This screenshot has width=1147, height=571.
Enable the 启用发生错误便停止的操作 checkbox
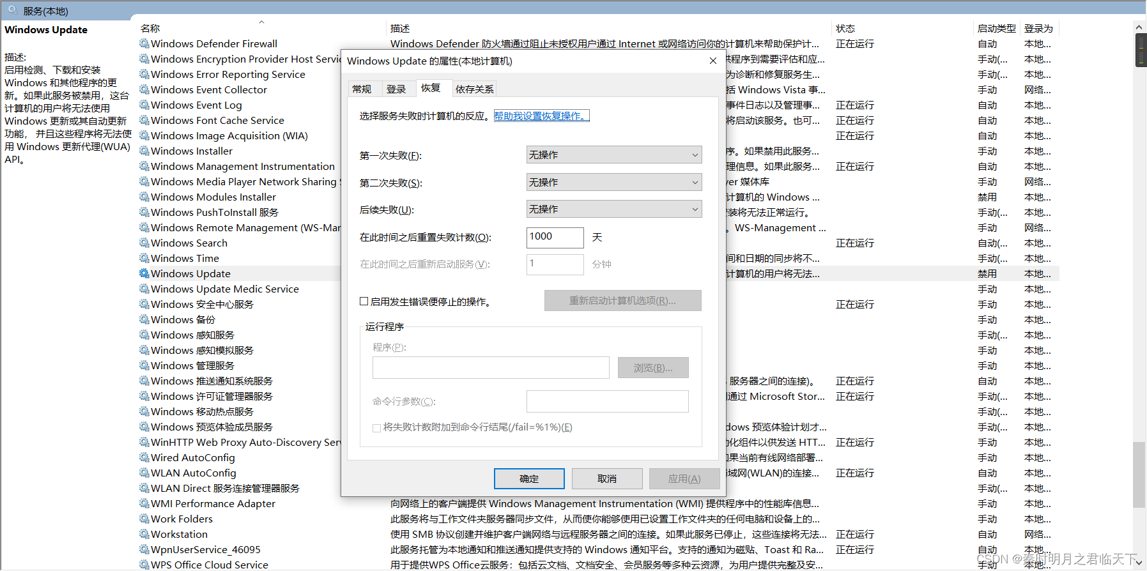[x=364, y=301]
